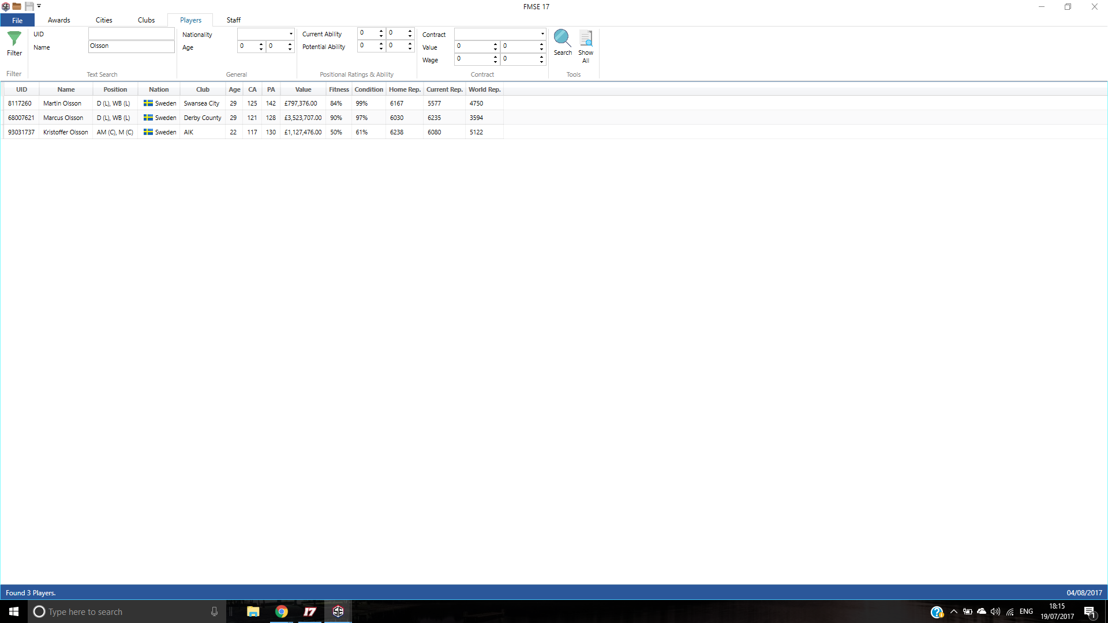Select the Players tab

(x=190, y=20)
